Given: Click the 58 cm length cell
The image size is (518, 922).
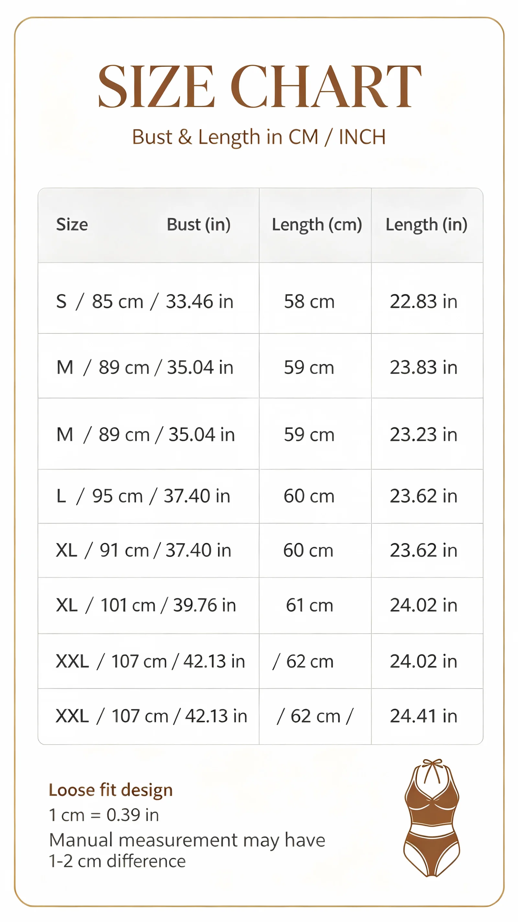Looking at the screenshot, I should pyautogui.click(x=309, y=301).
